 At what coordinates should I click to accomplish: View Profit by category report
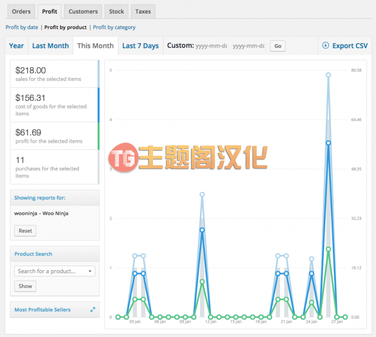pyautogui.click(x=114, y=27)
